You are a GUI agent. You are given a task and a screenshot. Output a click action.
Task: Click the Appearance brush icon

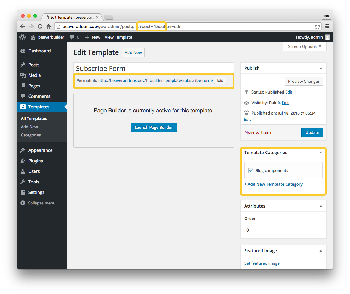pos(23,150)
